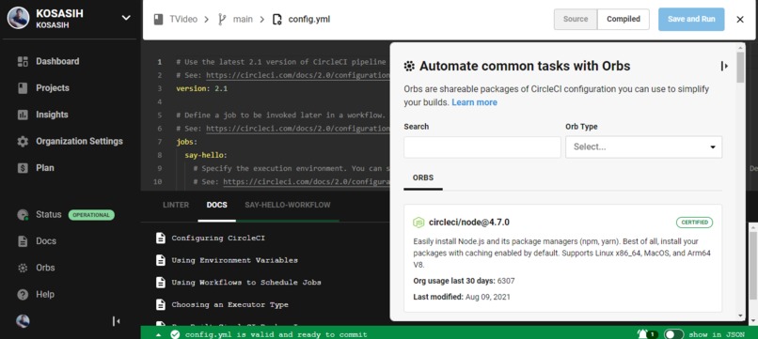Switch editor to Compiled view
Image resolution: width=758 pixels, height=339 pixels.
point(624,20)
